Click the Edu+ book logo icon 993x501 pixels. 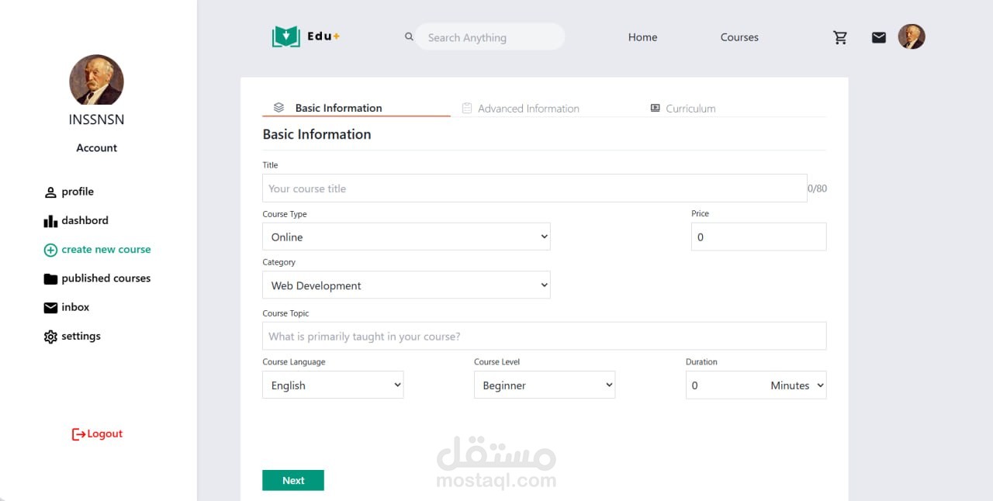point(285,36)
